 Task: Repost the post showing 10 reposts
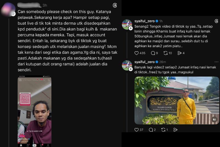tap(166, 53)
